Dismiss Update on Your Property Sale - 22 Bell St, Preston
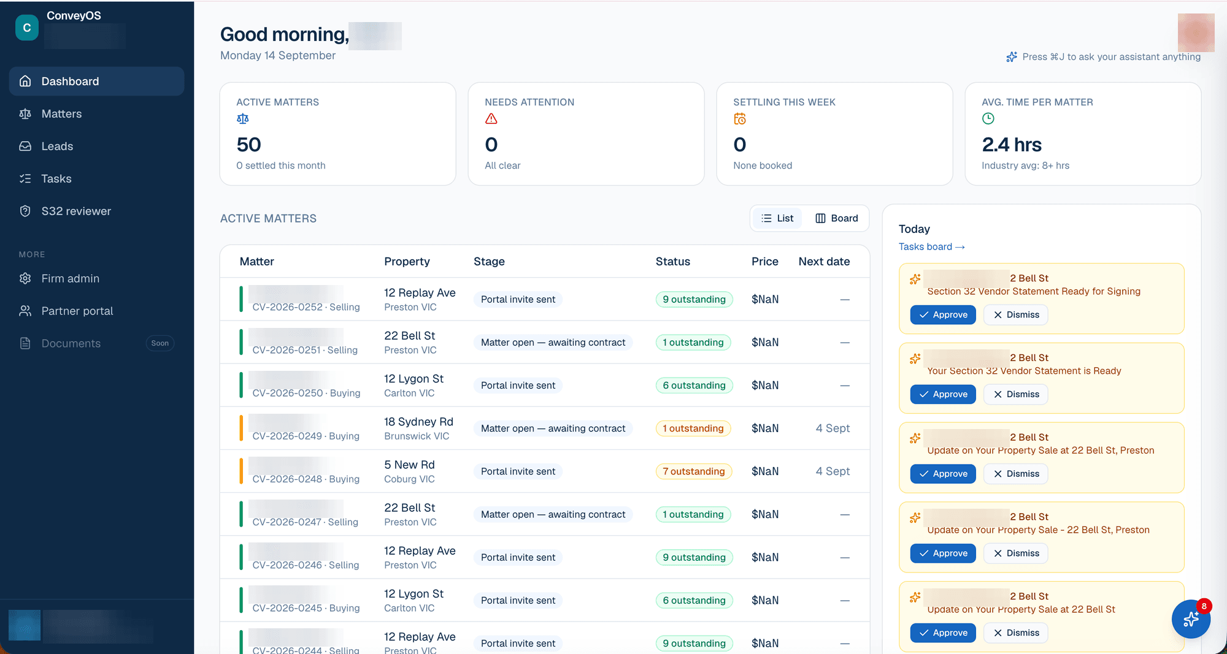 (1016, 553)
